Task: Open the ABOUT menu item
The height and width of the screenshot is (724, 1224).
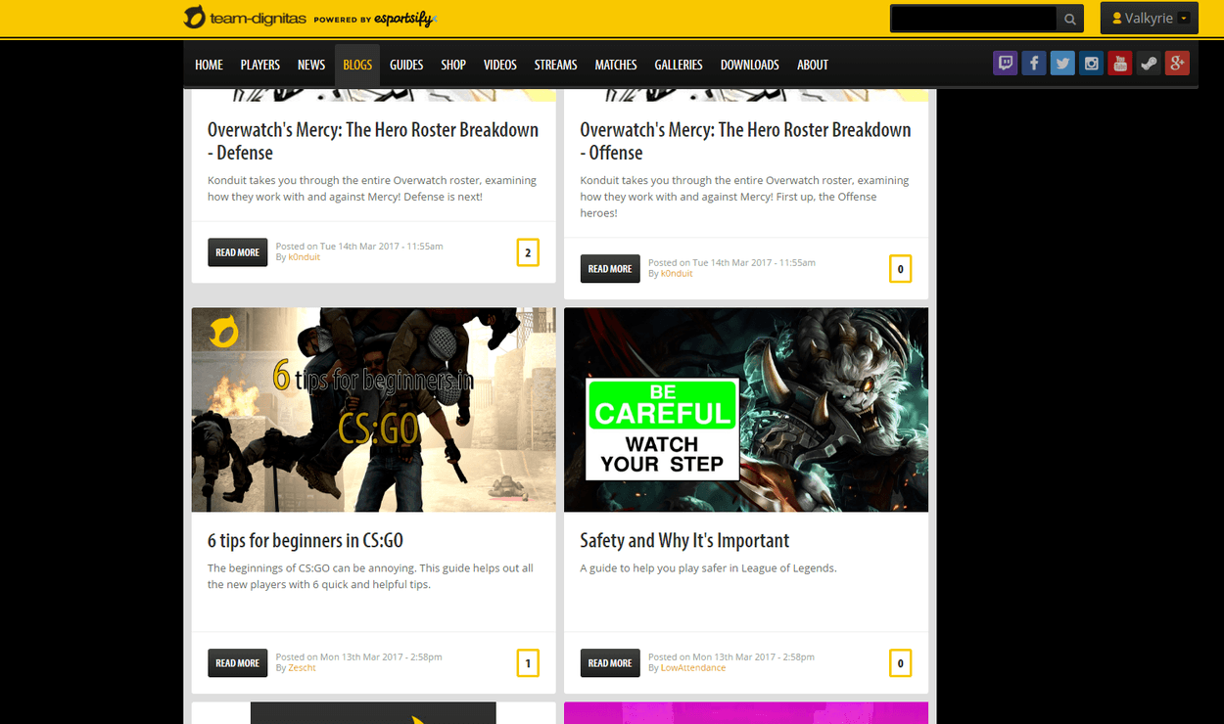Action: (813, 65)
